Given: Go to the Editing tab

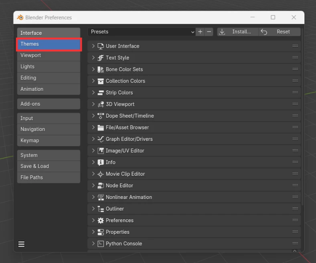Looking at the screenshot, I should click(49, 78).
